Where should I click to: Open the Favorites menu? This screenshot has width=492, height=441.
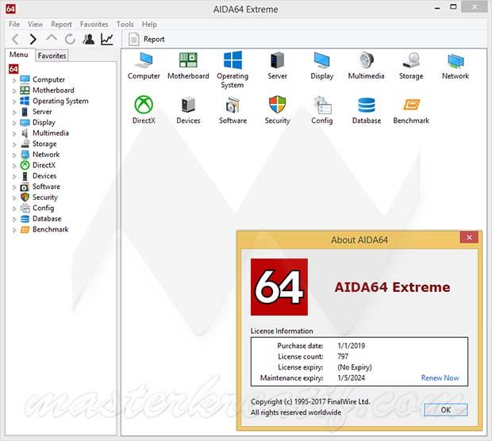(x=94, y=24)
